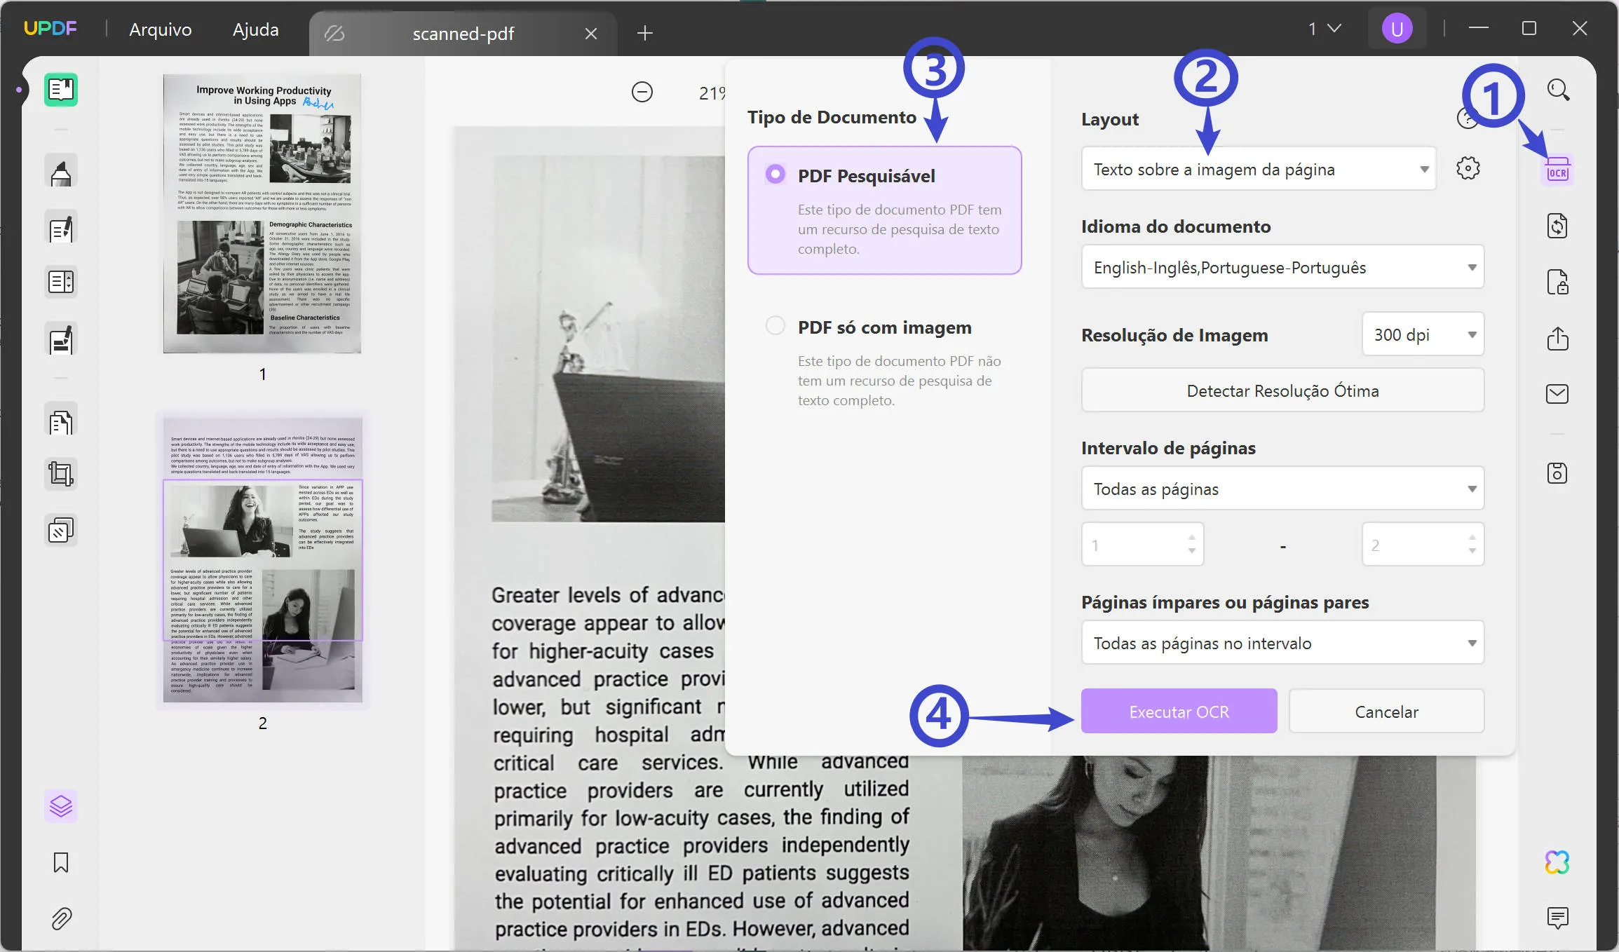Click the Share export icon
Image resolution: width=1619 pixels, height=952 pixels.
[1557, 339]
